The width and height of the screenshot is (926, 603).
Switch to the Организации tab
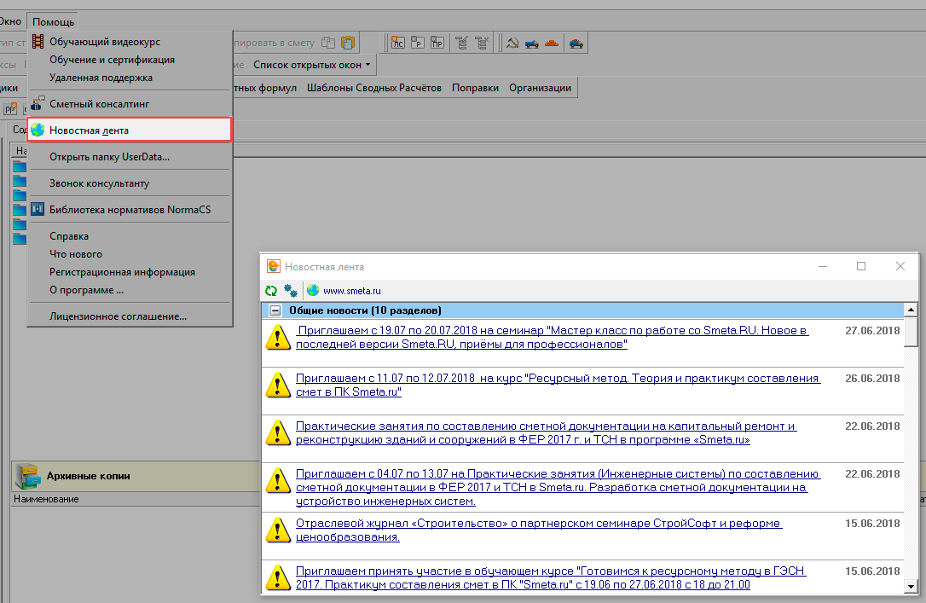pos(541,88)
